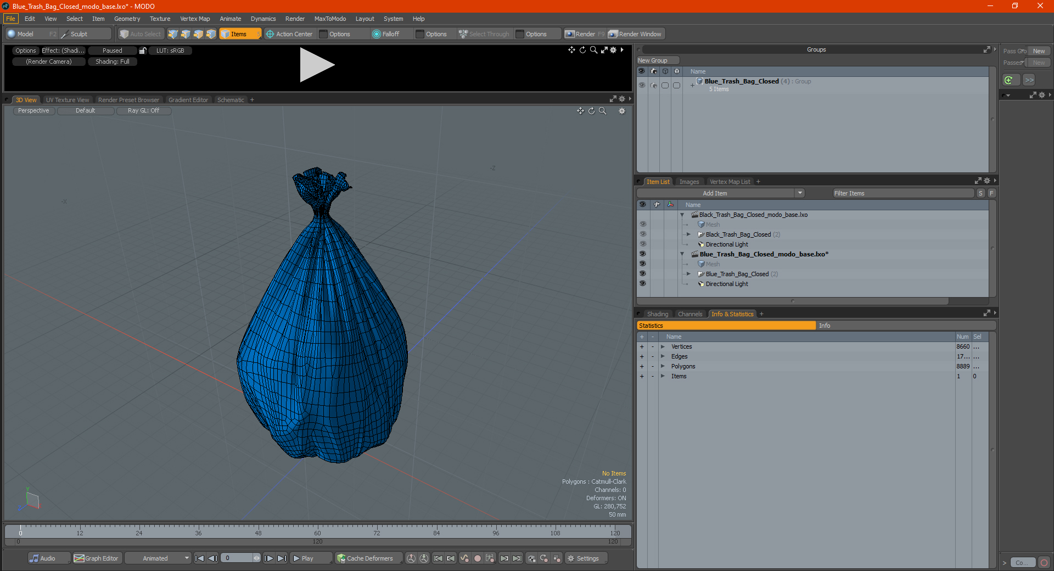Screen dimensions: 1054x571
Task: Toggle visibility of Blue scene Directional Light
Action: [642, 284]
